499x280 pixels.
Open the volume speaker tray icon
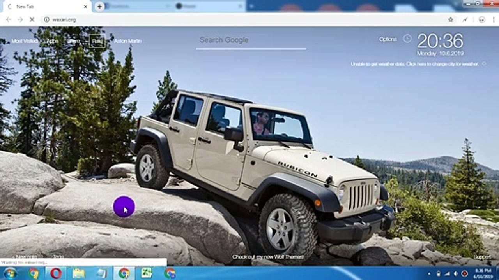tap(456, 273)
